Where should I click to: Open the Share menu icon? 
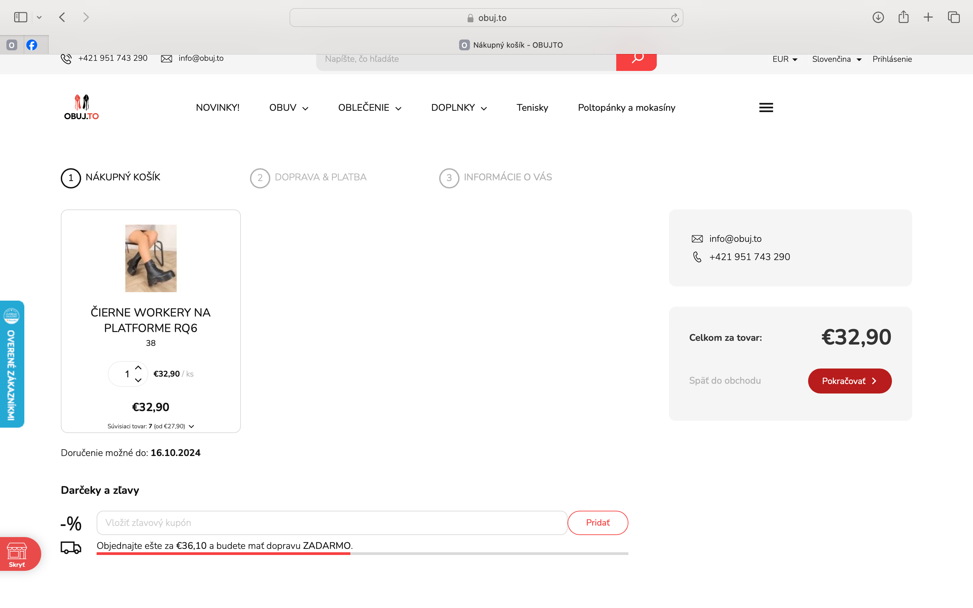903,17
